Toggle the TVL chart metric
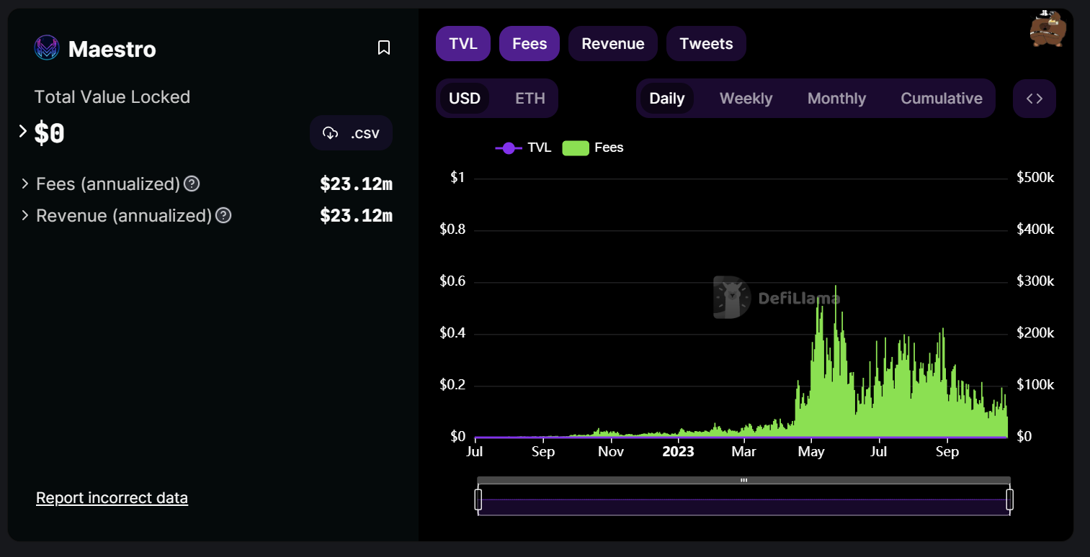Image resolution: width=1090 pixels, height=557 pixels. (x=463, y=44)
